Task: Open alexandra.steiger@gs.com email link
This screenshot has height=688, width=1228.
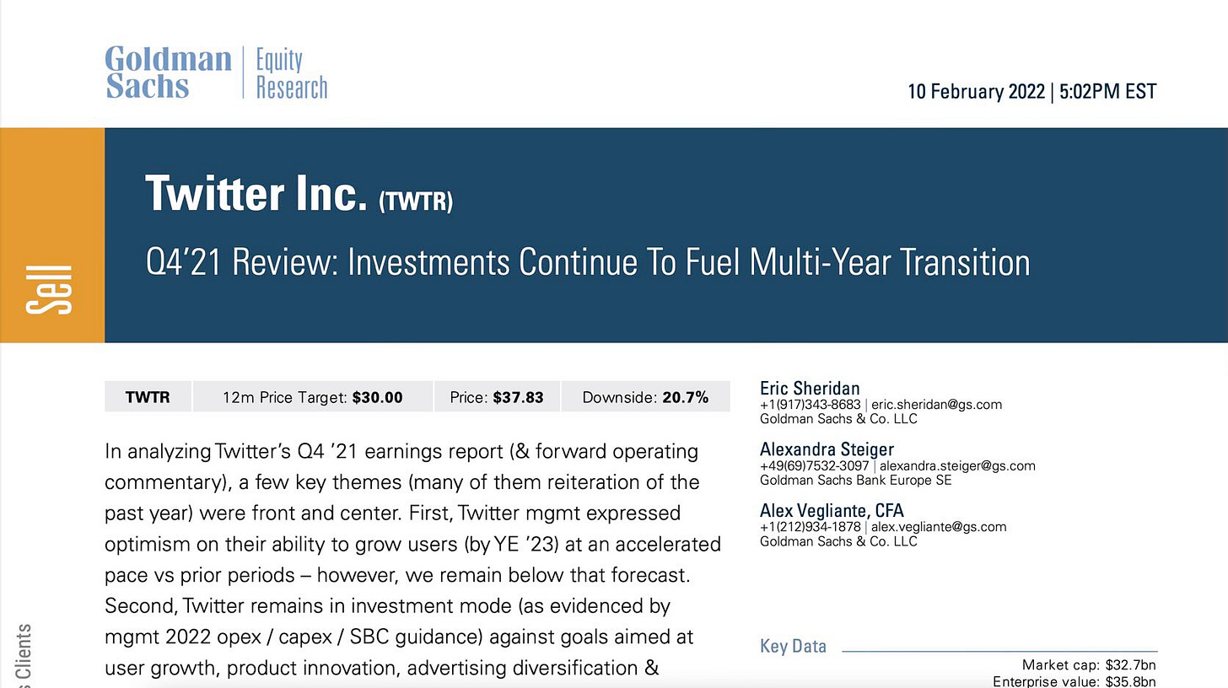Action: point(957,465)
